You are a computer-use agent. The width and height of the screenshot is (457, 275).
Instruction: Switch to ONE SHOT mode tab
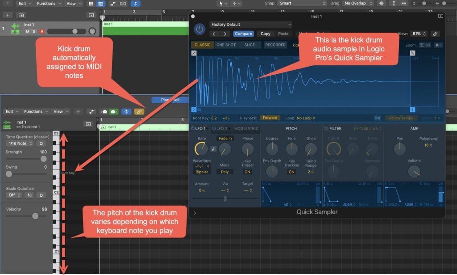coord(226,45)
